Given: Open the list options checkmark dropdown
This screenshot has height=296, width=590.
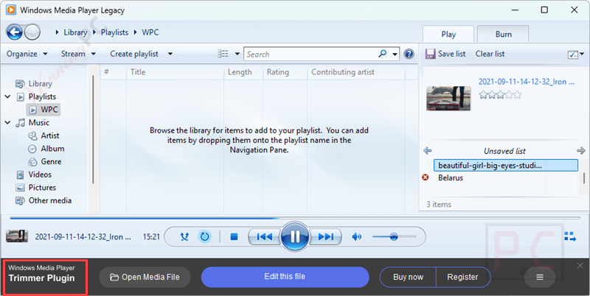Looking at the screenshot, I should tap(576, 54).
